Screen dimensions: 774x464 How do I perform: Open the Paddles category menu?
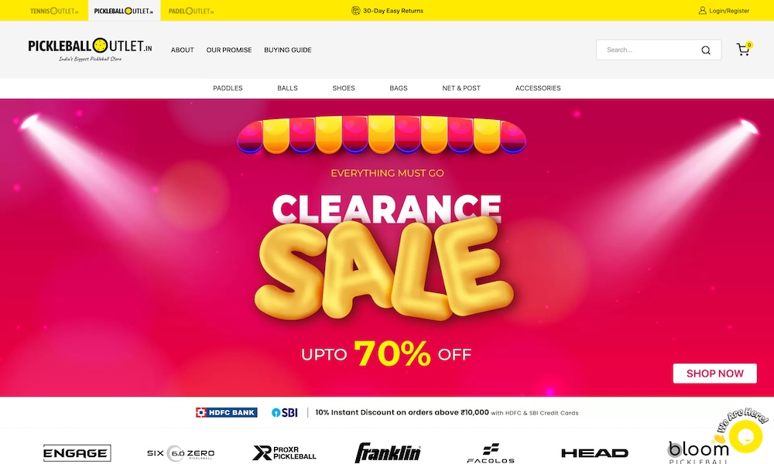point(228,88)
